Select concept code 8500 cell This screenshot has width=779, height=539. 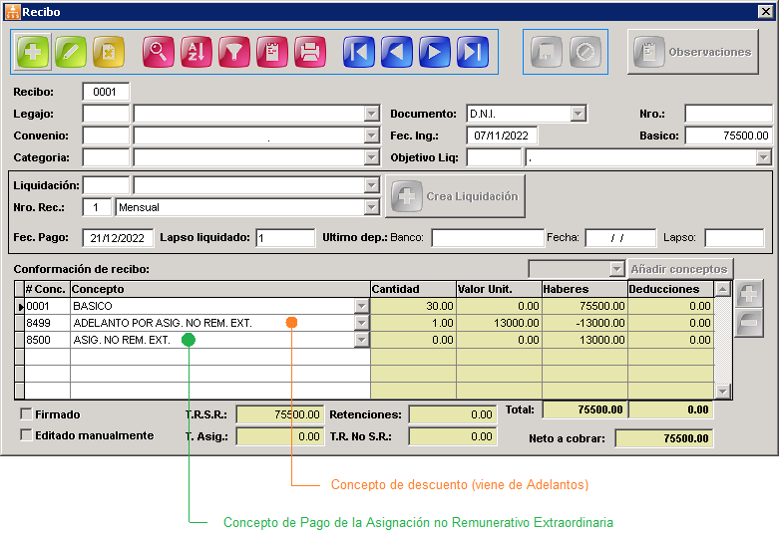point(47,340)
